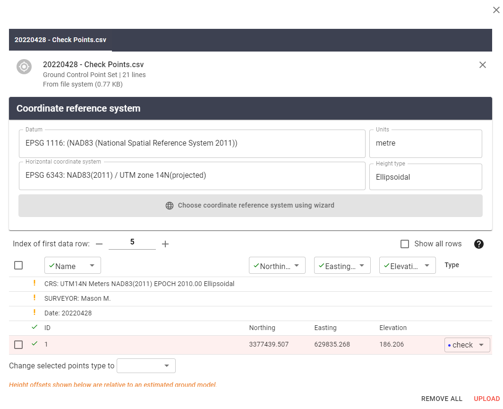This screenshot has width=503, height=409.
Task: Open the Northing column mapping dropdown
Action: (277, 266)
